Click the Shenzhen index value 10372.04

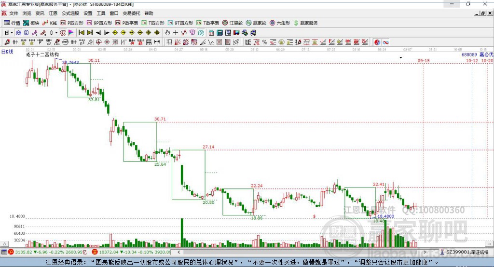coord(109,252)
